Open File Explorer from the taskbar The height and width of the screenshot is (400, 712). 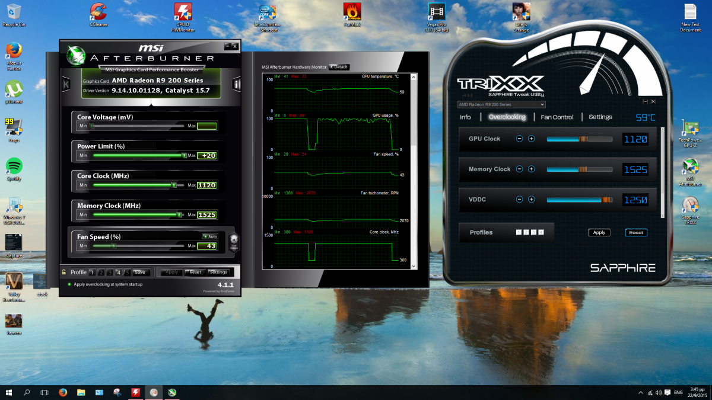[x=81, y=392]
